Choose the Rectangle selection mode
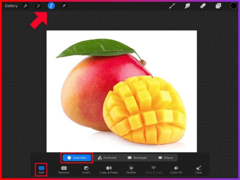The height and width of the screenshot is (180, 240). (x=137, y=158)
